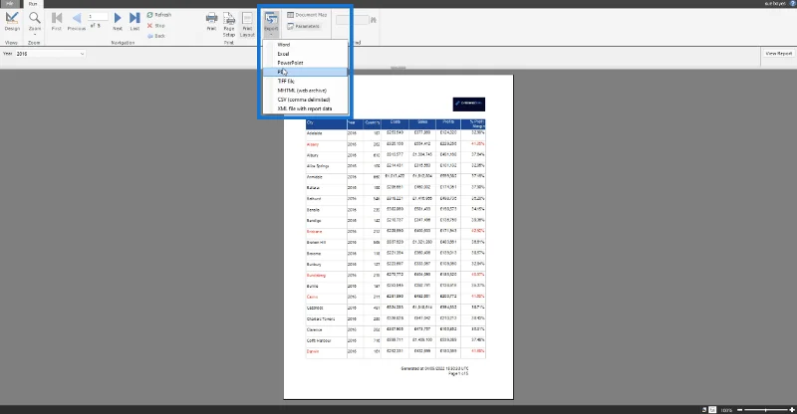This screenshot has width=797, height=414.
Task: Click Stop rendering button
Action: 156,26
